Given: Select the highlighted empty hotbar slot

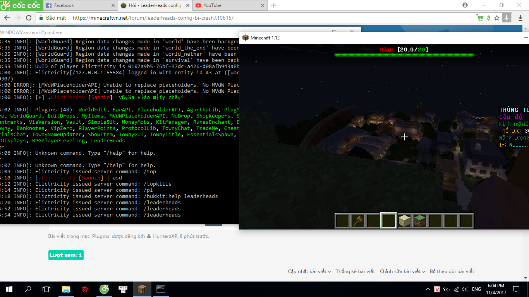Looking at the screenshot, I should 389,221.
